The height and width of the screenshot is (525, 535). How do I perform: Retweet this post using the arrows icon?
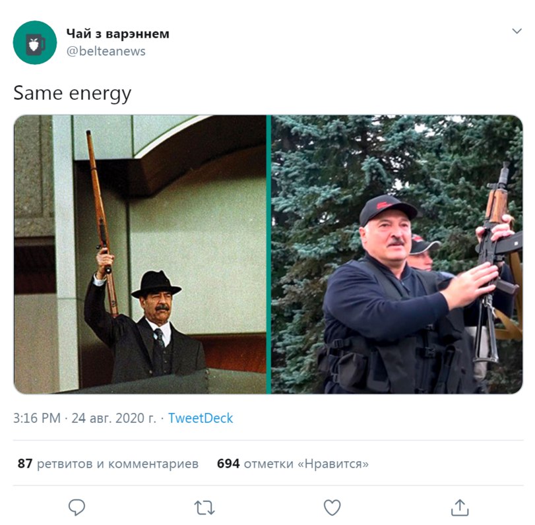point(205,508)
